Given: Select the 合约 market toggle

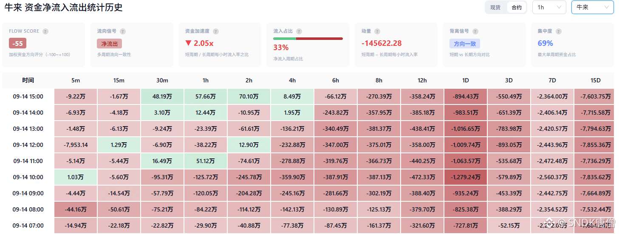Looking at the screenshot, I should point(517,7).
